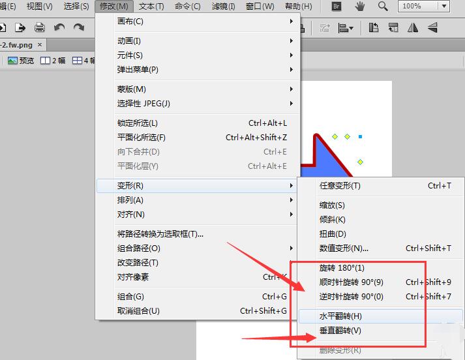Click the Print icon

(39, 28)
